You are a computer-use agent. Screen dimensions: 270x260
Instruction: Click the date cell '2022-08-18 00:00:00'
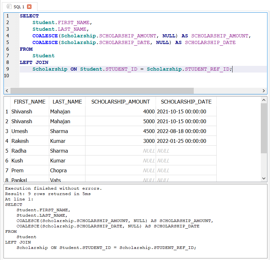tap(186, 131)
